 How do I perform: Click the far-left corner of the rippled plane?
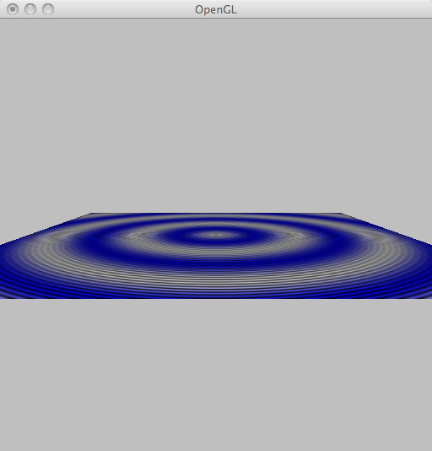[91, 214]
